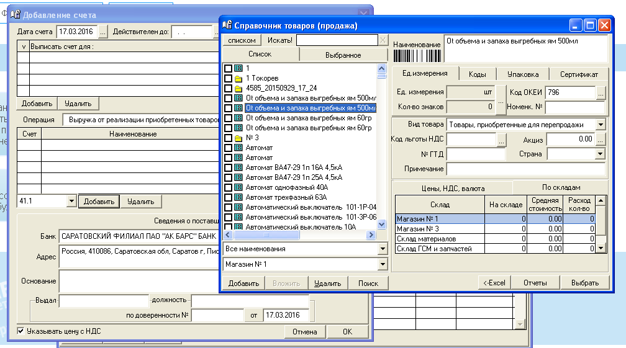Screen dimensions: 626x348
Task: Click item icon for 'Автомат однофазный 40А'
Action: (x=238, y=187)
